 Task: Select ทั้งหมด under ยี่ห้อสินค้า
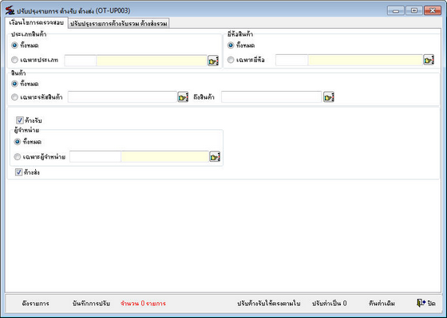pos(231,45)
